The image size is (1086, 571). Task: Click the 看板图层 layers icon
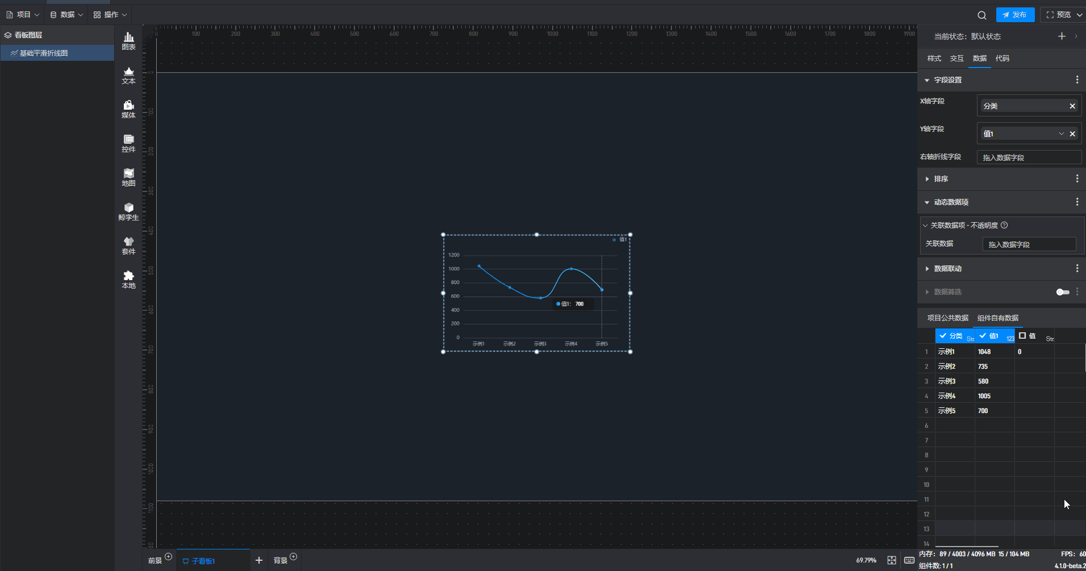coord(8,35)
